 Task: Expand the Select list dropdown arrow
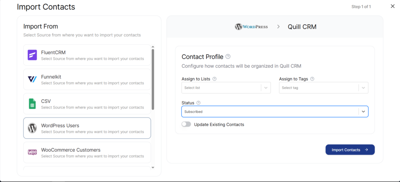(x=266, y=88)
